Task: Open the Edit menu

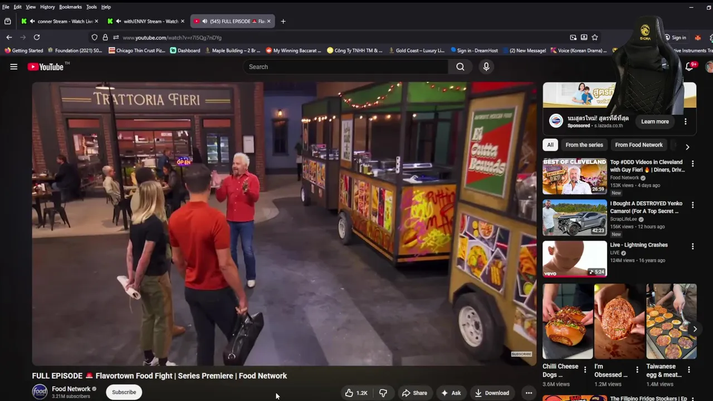Action: tap(18, 7)
